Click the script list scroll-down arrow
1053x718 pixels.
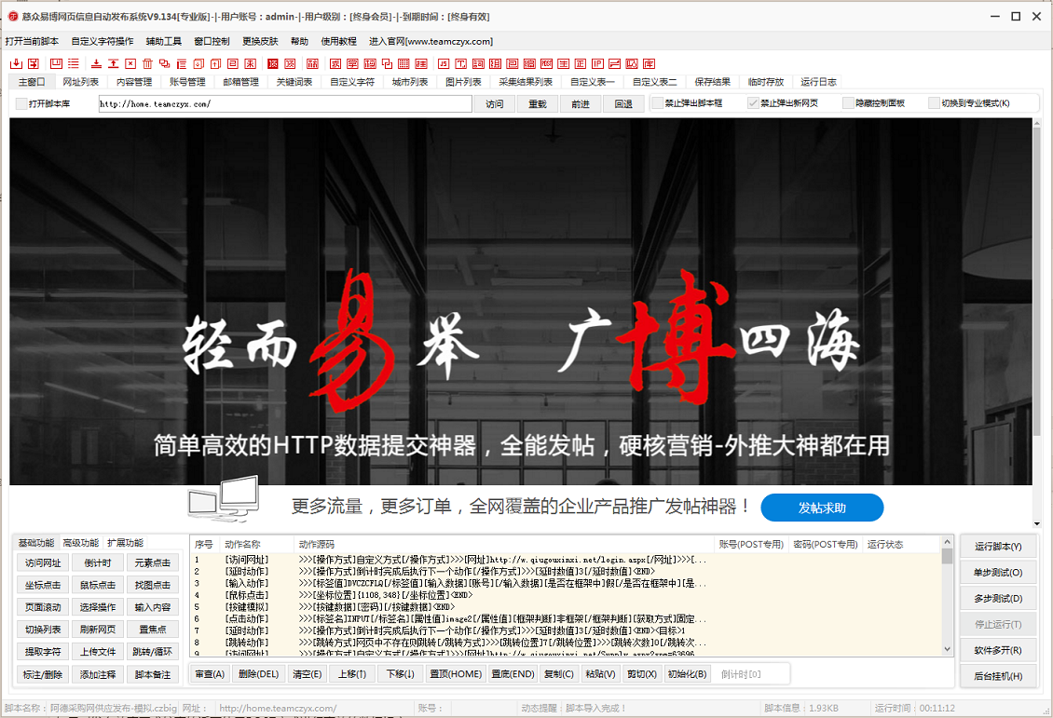pyautogui.click(x=947, y=649)
